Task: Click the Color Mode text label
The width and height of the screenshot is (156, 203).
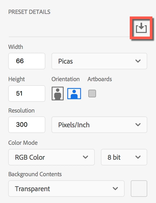Action: [23, 143]
